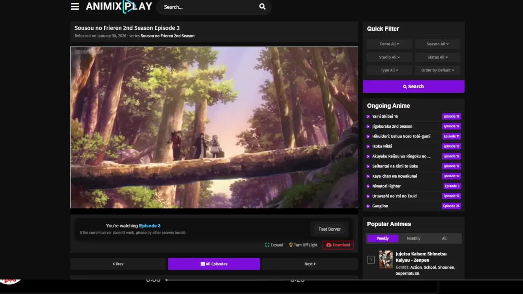Open Kaya-chan wa Kowakunai link

click(x=395, y=176)
